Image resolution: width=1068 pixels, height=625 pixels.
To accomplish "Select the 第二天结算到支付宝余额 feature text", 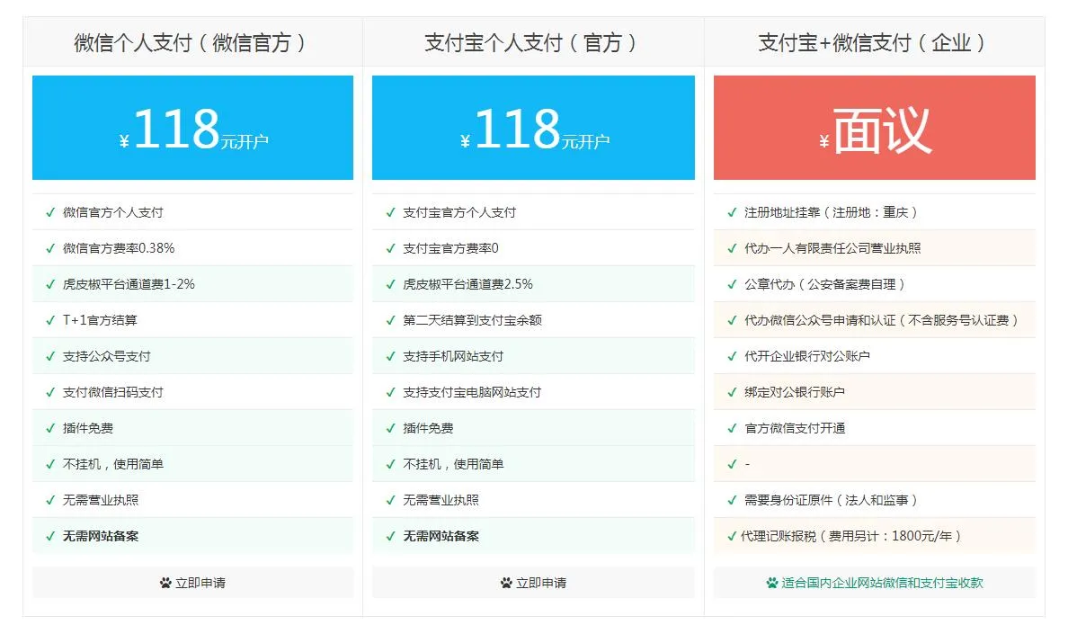I will (x=472, y=320).
